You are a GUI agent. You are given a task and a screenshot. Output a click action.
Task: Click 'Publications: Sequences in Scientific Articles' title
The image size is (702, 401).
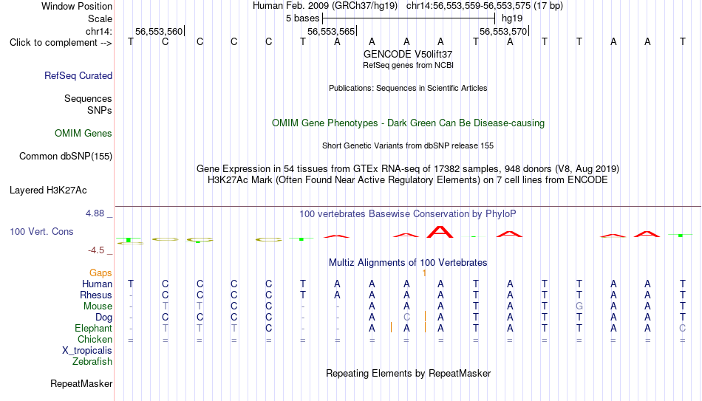(408, 88)
